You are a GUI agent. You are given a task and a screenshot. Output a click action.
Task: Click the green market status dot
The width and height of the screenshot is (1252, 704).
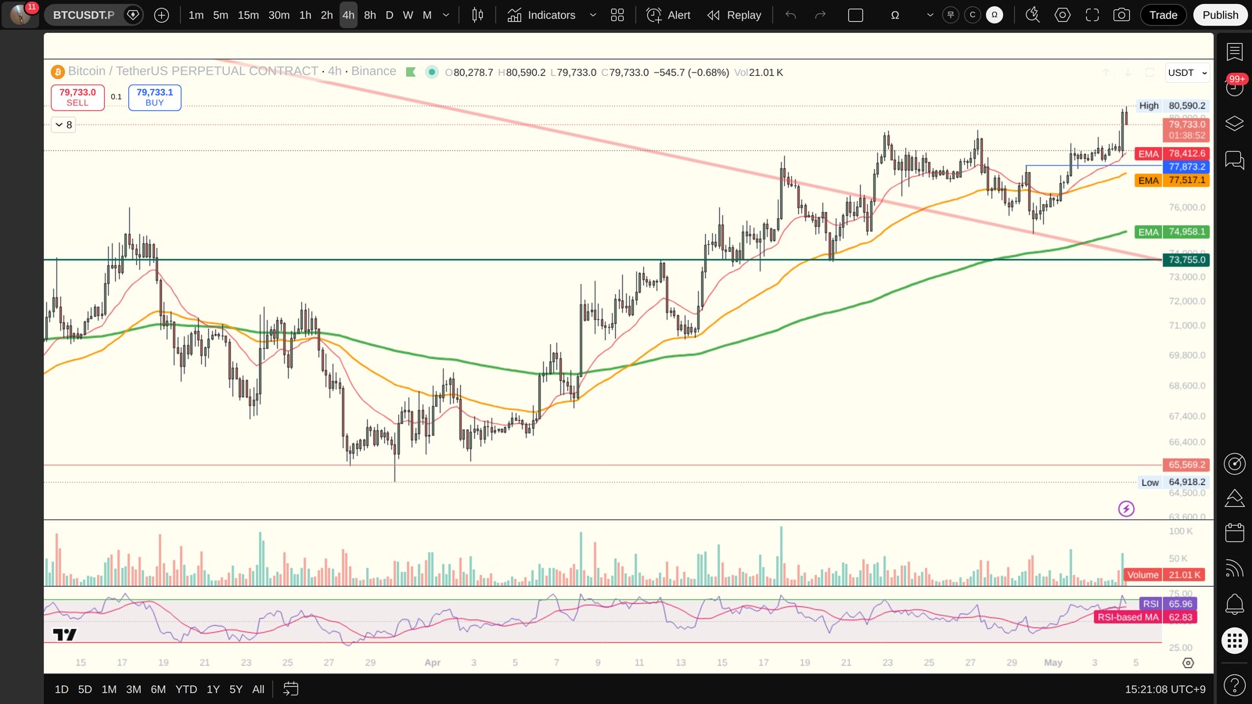coord(431,72)
